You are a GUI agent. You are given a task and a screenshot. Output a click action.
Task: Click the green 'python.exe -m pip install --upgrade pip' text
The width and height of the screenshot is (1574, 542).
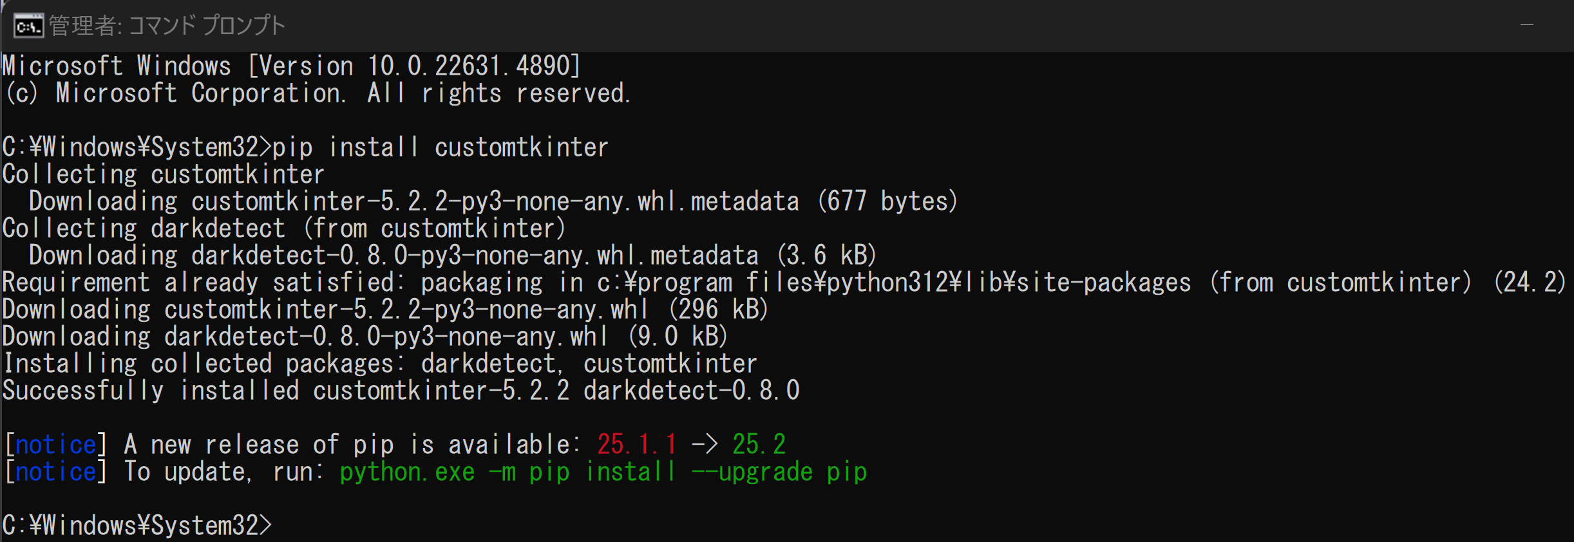[x=603, y=472]
